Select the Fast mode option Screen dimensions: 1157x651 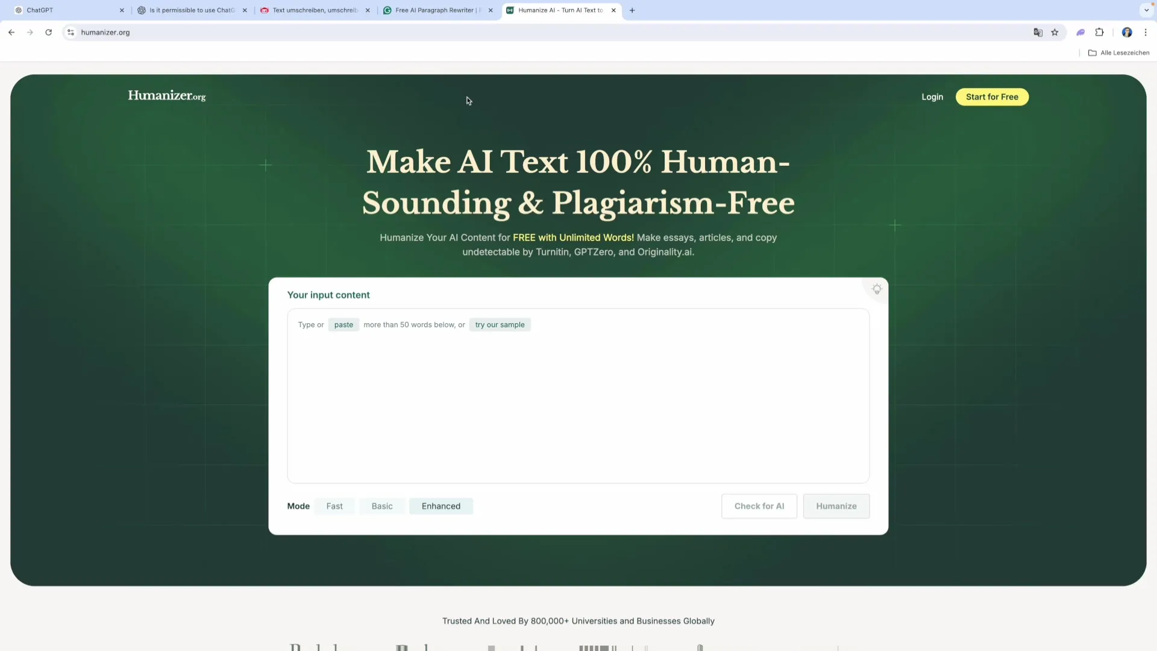tap(334, 506)
